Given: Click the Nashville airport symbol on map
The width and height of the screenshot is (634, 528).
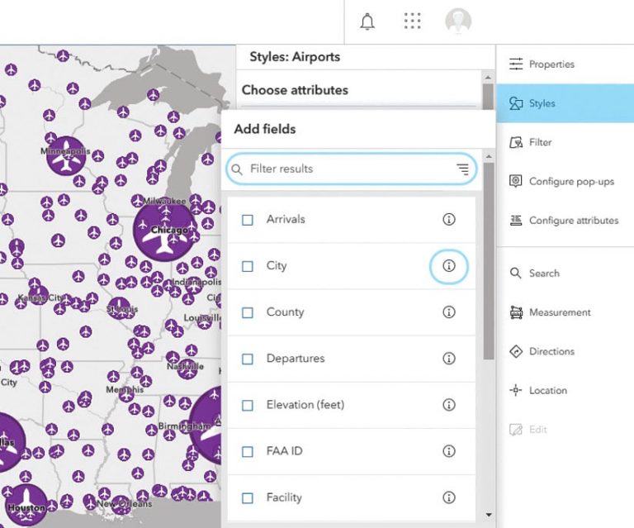Looking at the screenshot, I should point(187,369).
